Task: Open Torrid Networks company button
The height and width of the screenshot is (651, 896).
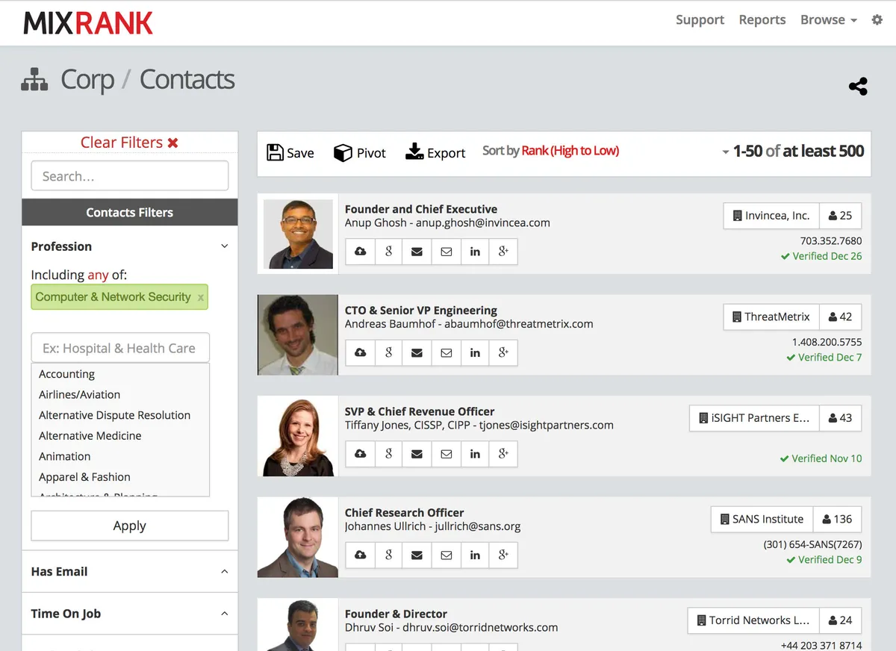Action: point(753,620)
